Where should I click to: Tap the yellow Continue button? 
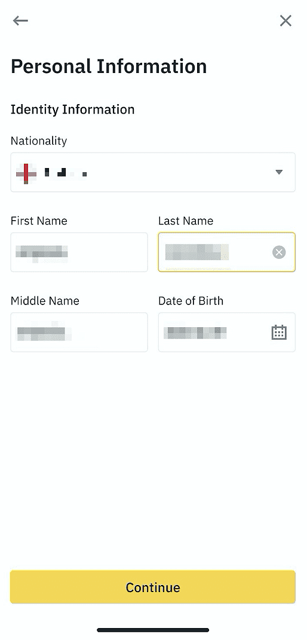(153, 587)
